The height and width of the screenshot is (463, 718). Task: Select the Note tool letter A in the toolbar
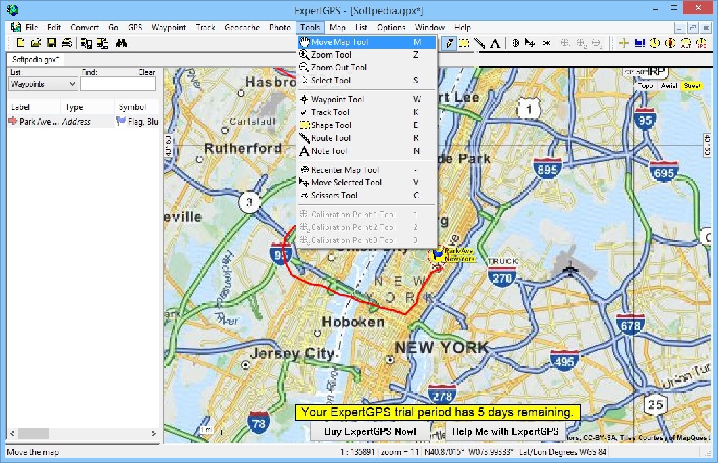(495, 43)
